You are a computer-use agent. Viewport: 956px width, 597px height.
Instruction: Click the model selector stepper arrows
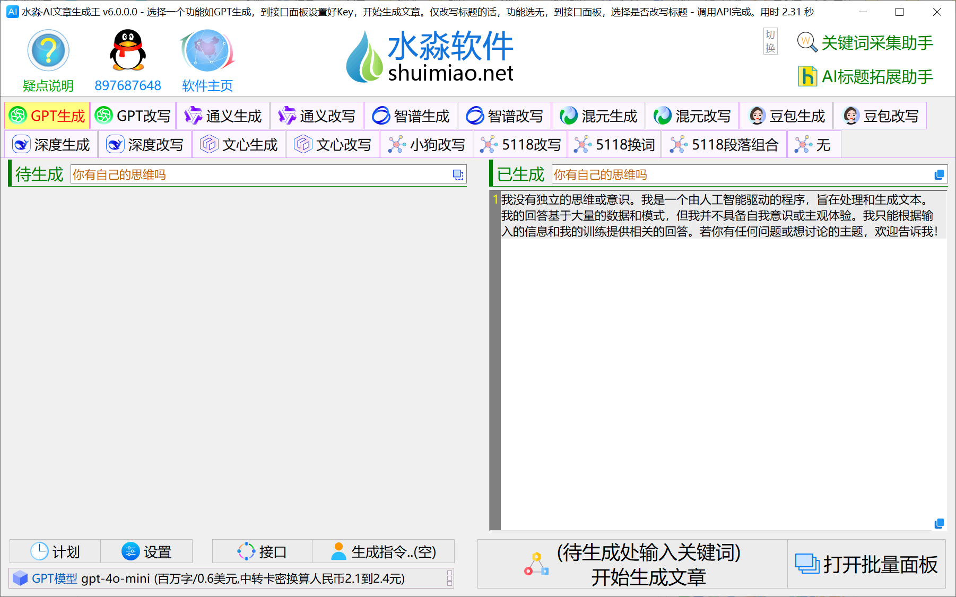tap(449, 578)
